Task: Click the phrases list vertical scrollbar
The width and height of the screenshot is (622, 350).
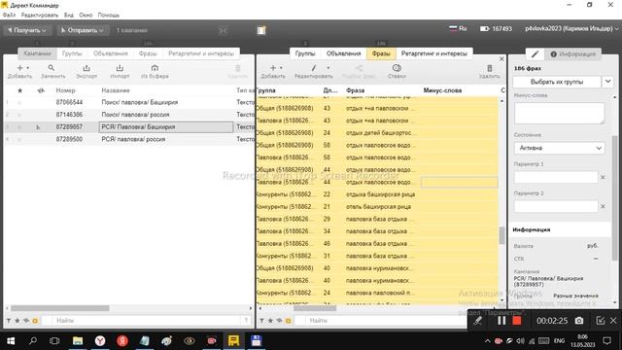Action: point(501,235)
